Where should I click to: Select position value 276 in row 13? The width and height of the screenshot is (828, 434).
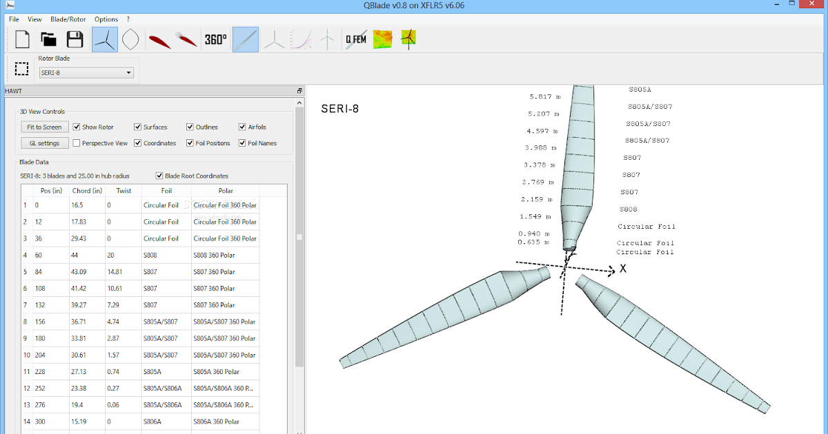(x=50, y=405)
